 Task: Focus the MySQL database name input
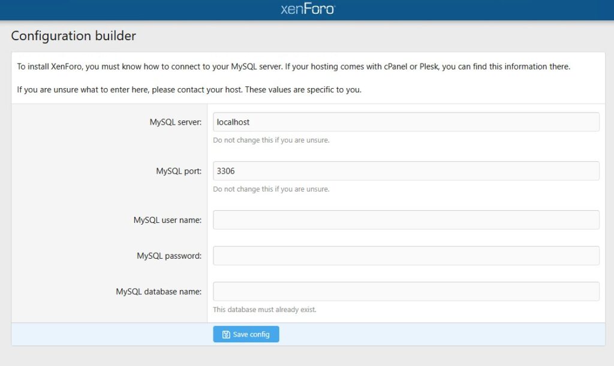[406, 292]
